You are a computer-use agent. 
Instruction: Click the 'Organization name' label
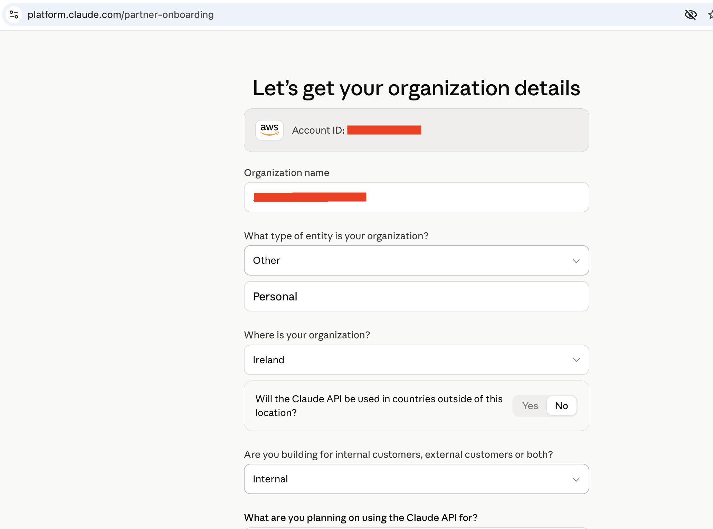tap(287, 173)
